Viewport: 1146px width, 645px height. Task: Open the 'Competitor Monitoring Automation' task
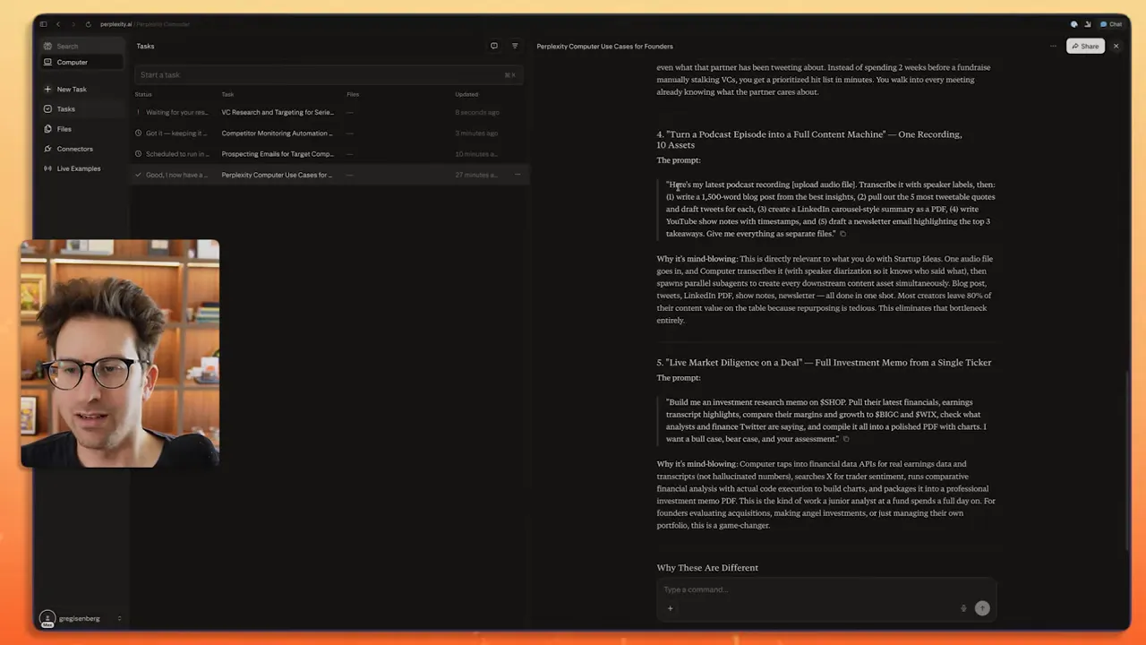tap(328, 133)
